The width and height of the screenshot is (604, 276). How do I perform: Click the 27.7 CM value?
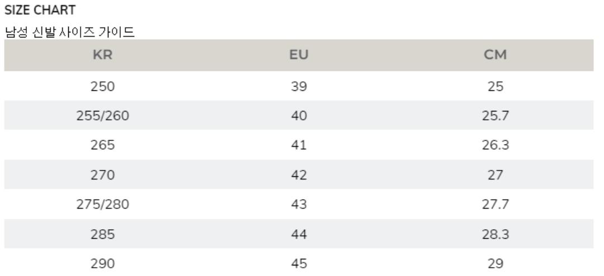pos(495,204)
